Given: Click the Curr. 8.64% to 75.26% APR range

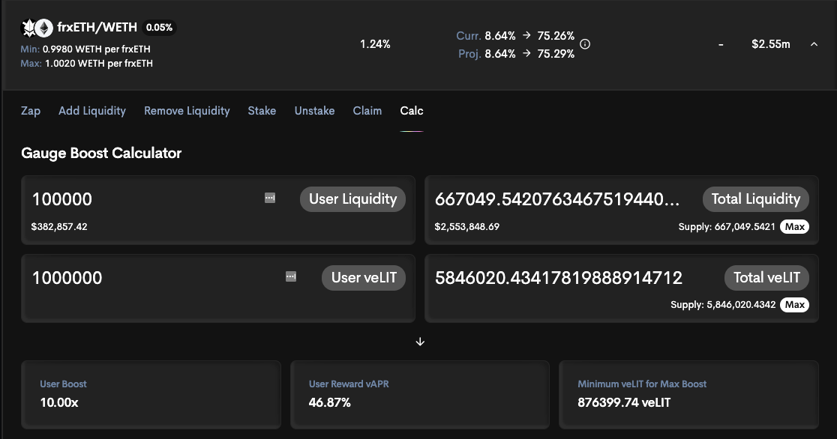Looking at the screenshot, I should (515, 36).
